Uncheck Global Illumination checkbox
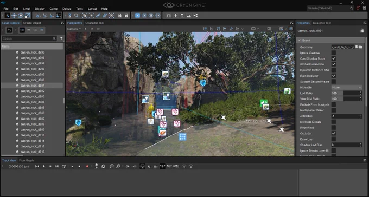The height and width of the screenshot is (197, 369). (x=334, y=64)
